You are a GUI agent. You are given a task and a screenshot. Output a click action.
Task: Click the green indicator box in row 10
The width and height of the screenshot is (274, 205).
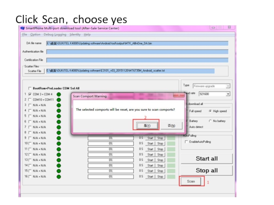[x=171, y=143]
